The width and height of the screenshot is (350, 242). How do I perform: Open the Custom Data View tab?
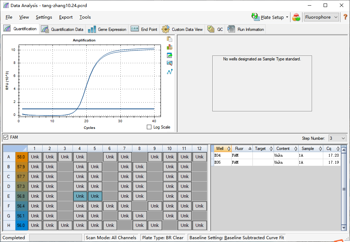point(182,29)
